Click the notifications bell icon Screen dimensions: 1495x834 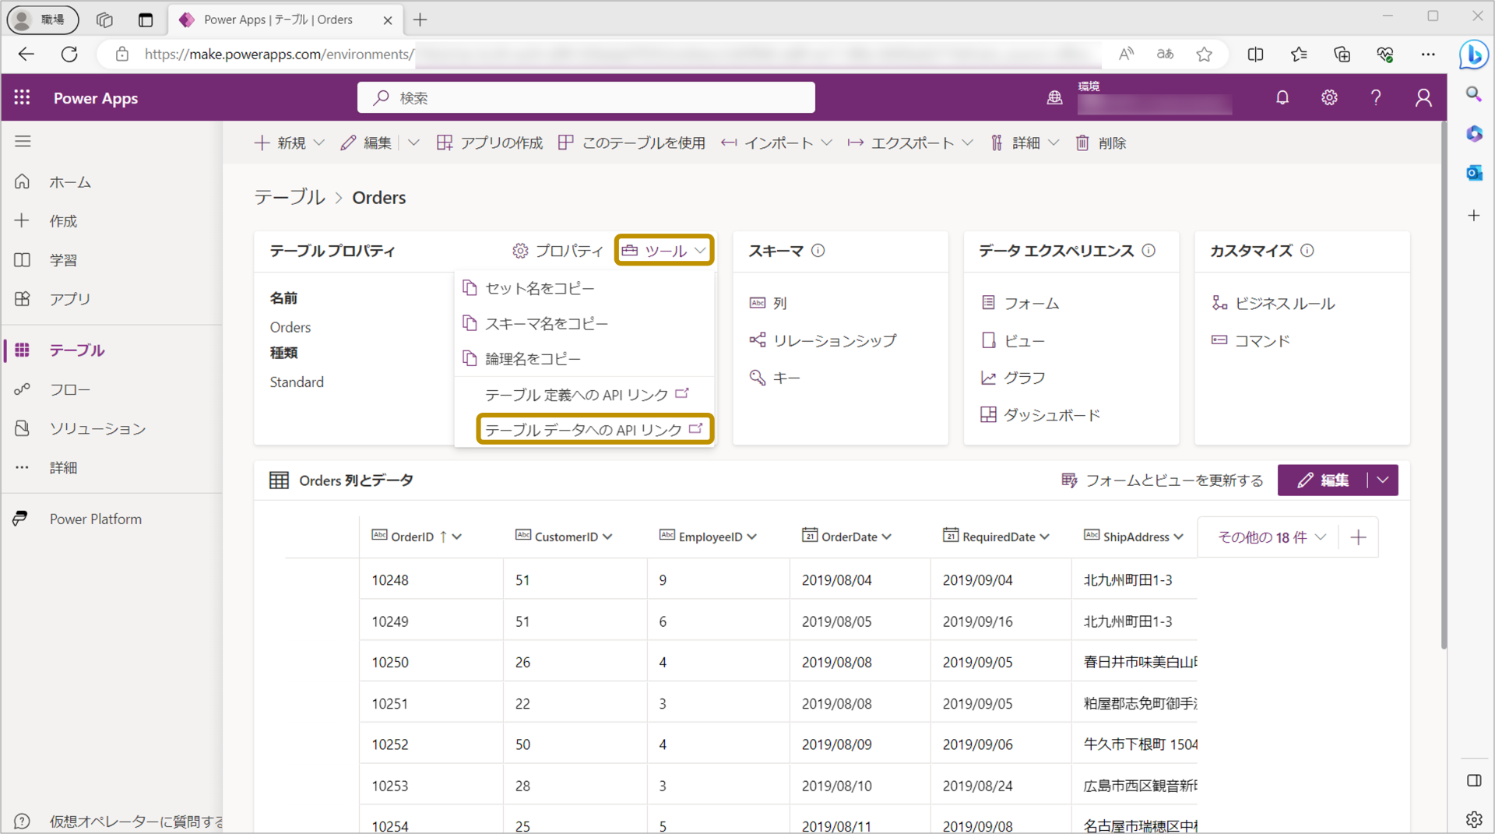[1282, 97]
